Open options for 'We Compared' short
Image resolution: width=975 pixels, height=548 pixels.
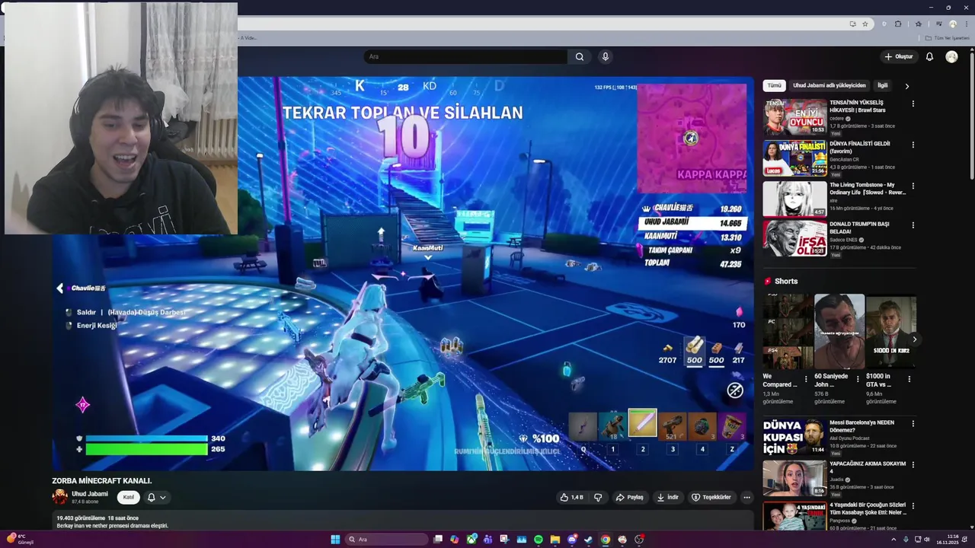click(806, 378)
